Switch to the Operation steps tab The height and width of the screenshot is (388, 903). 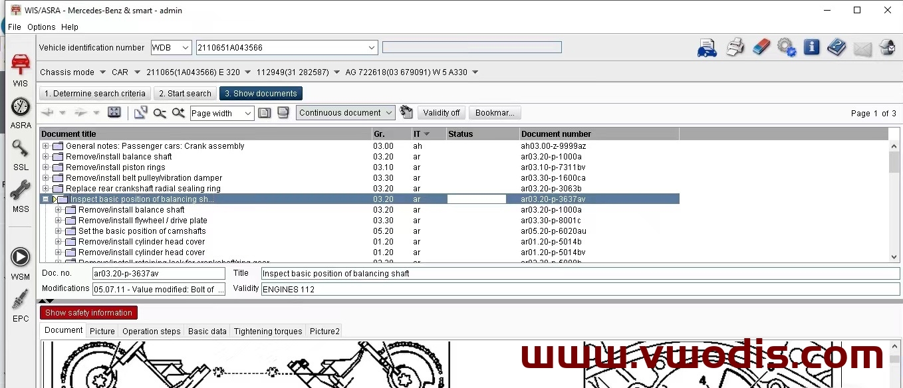click(152, 331)
